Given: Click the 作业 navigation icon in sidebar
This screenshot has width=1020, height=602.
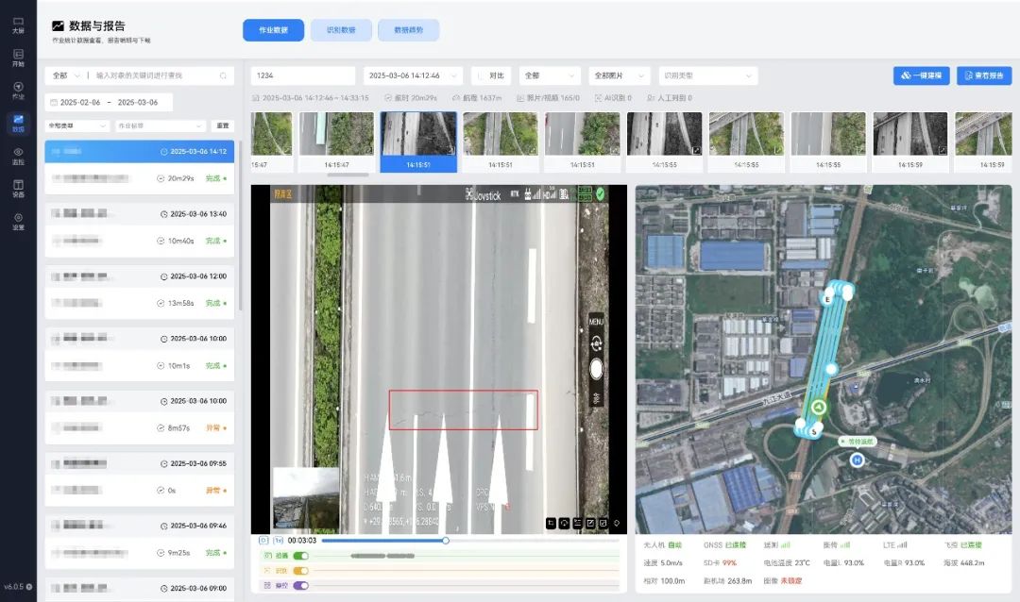Looking at the screenshot, I should [18, 90].
